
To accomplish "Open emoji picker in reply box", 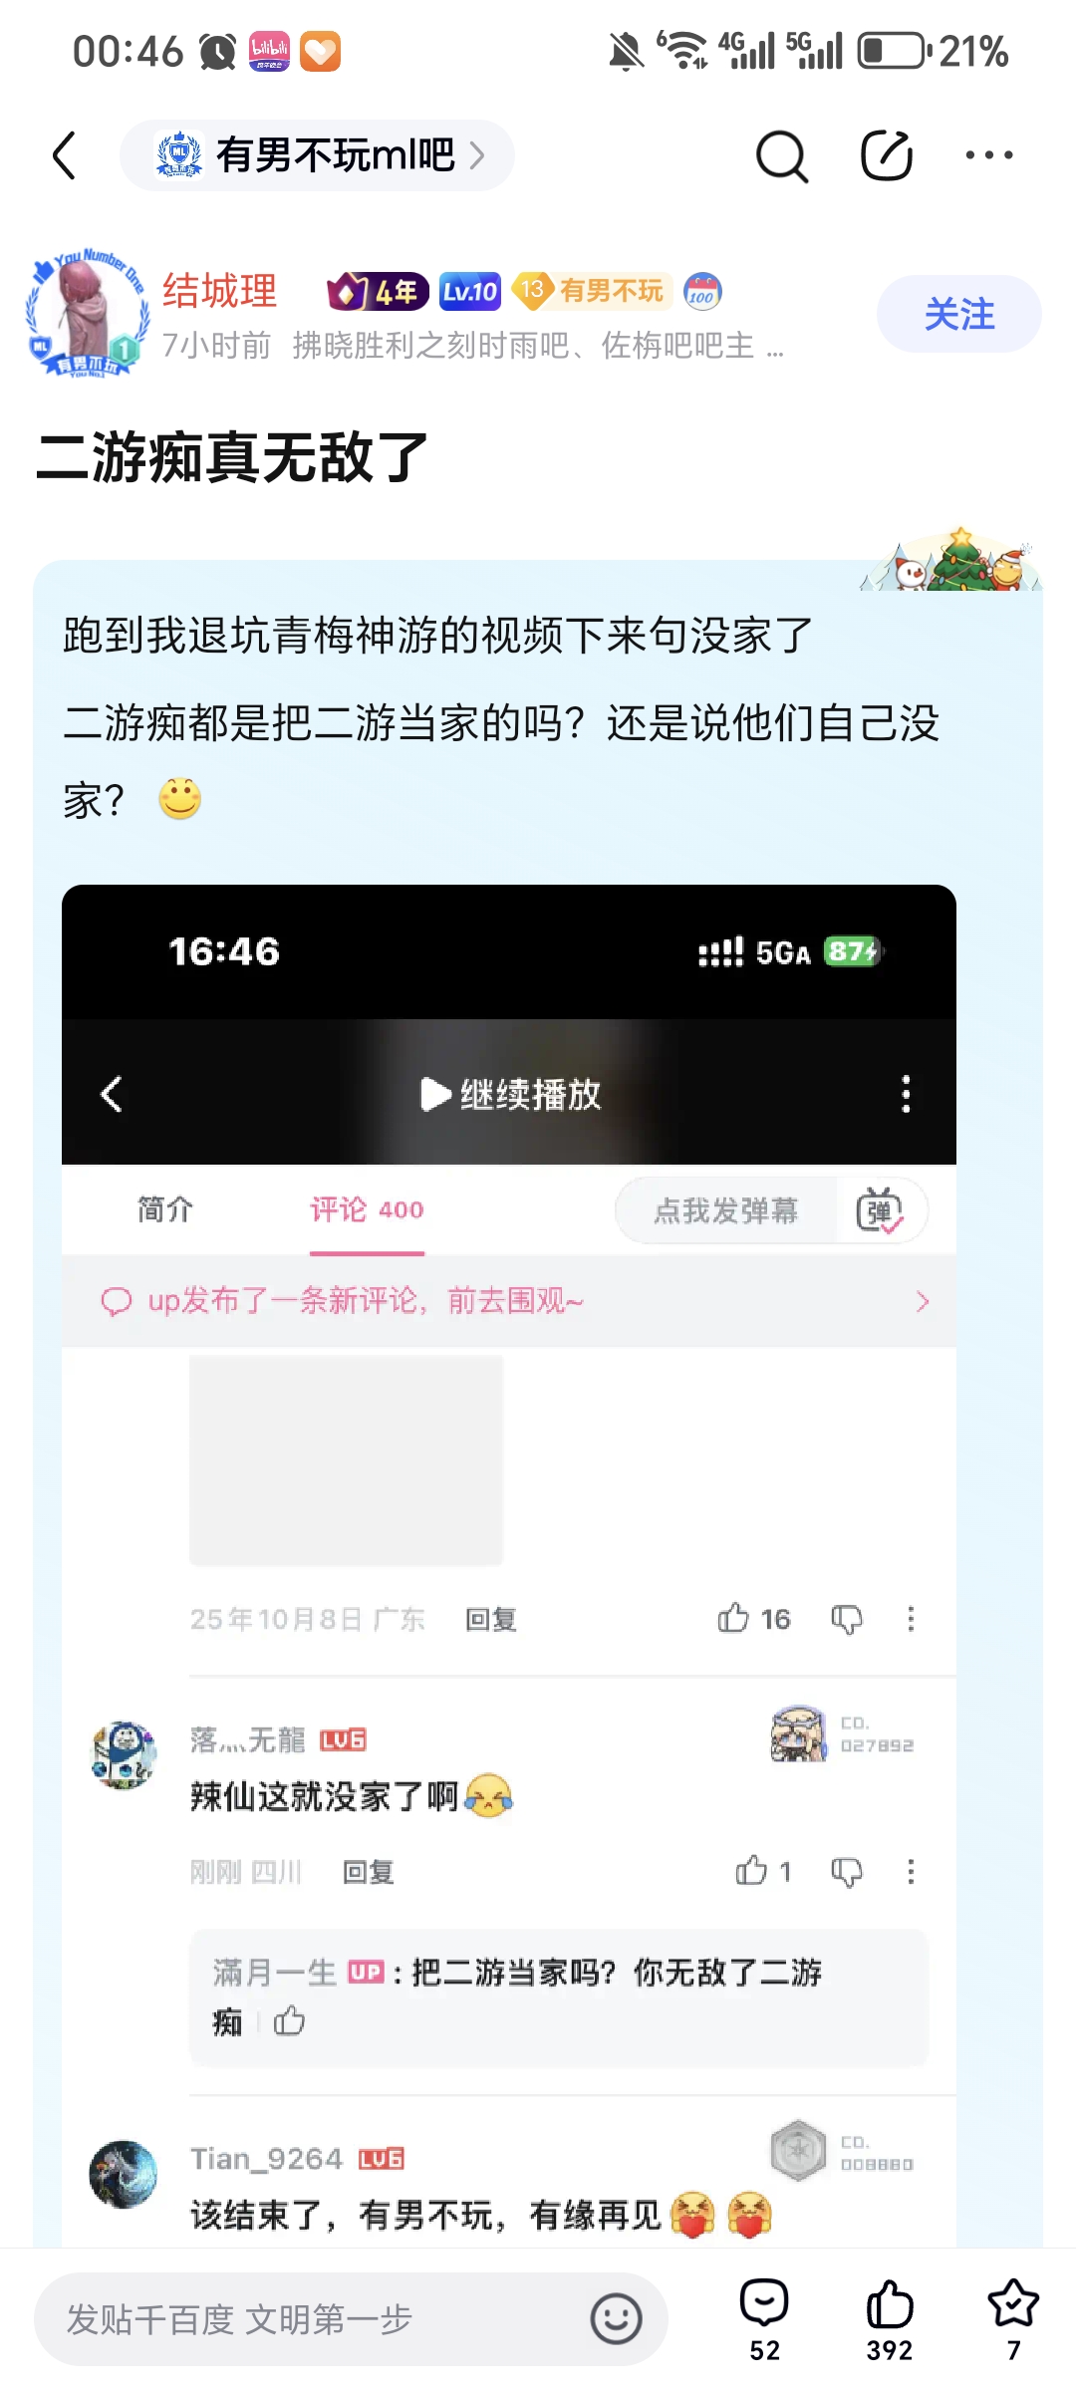I will 616,2319.
